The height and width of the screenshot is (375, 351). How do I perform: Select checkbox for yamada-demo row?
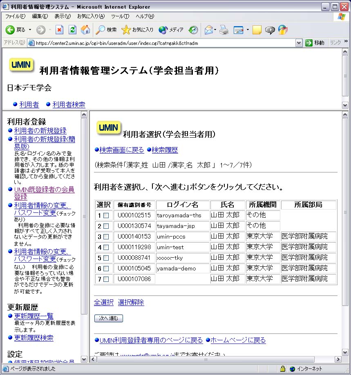point(106,269)
